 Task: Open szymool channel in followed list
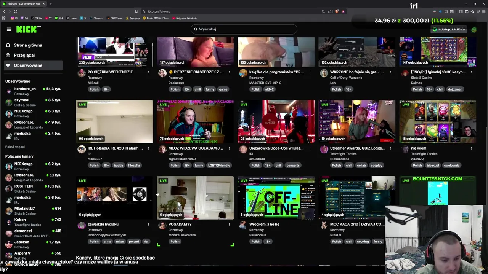tap(33, 102)
